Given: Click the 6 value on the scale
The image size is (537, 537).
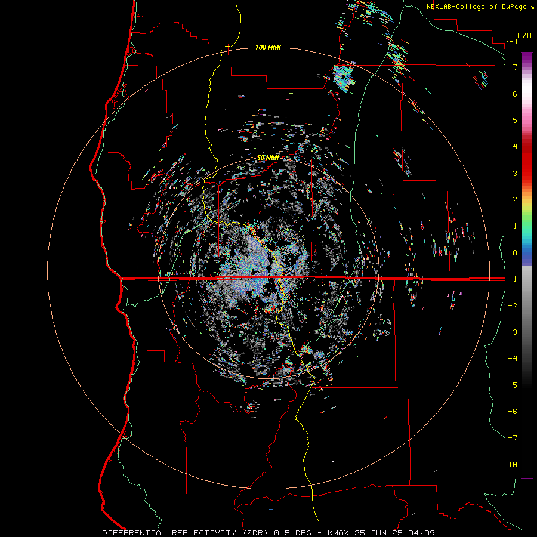Looking at the screenshot, I should click(515, 94).
